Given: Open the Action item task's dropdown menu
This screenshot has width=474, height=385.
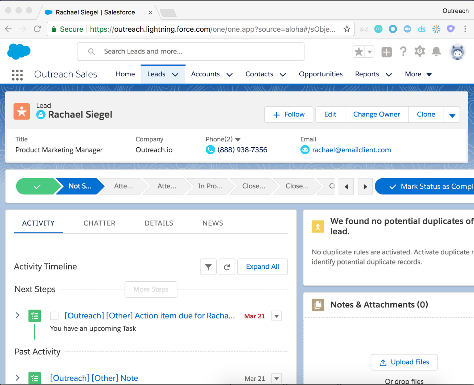Looking at the screenshot, I should (277, 316).
